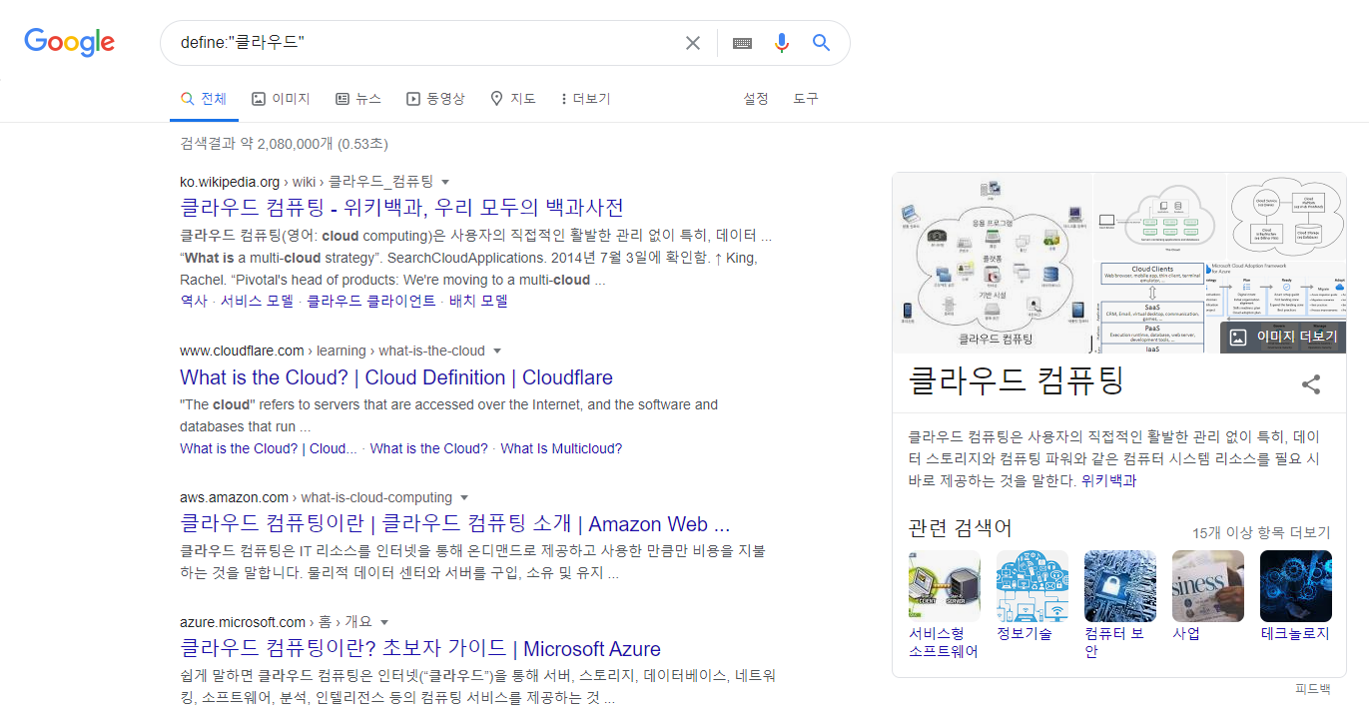Expand the dropdown arrow beside ko.wikipedia.org result
Viewport: 1369px width, 717px height.
click(x=445, y=182)
